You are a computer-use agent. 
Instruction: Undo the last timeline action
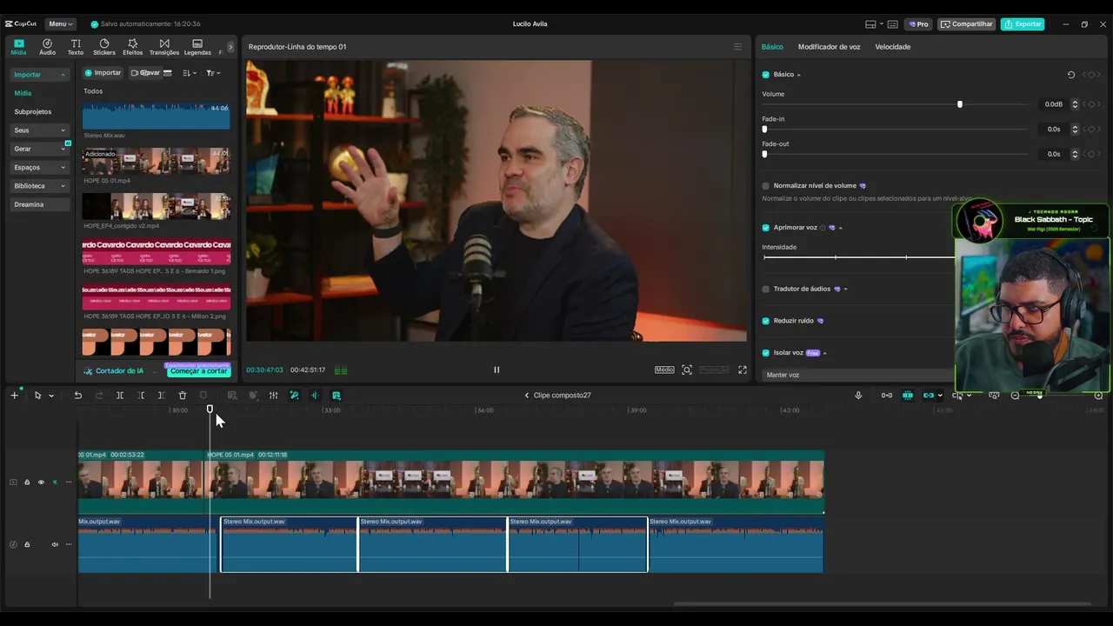click(77, 396)
